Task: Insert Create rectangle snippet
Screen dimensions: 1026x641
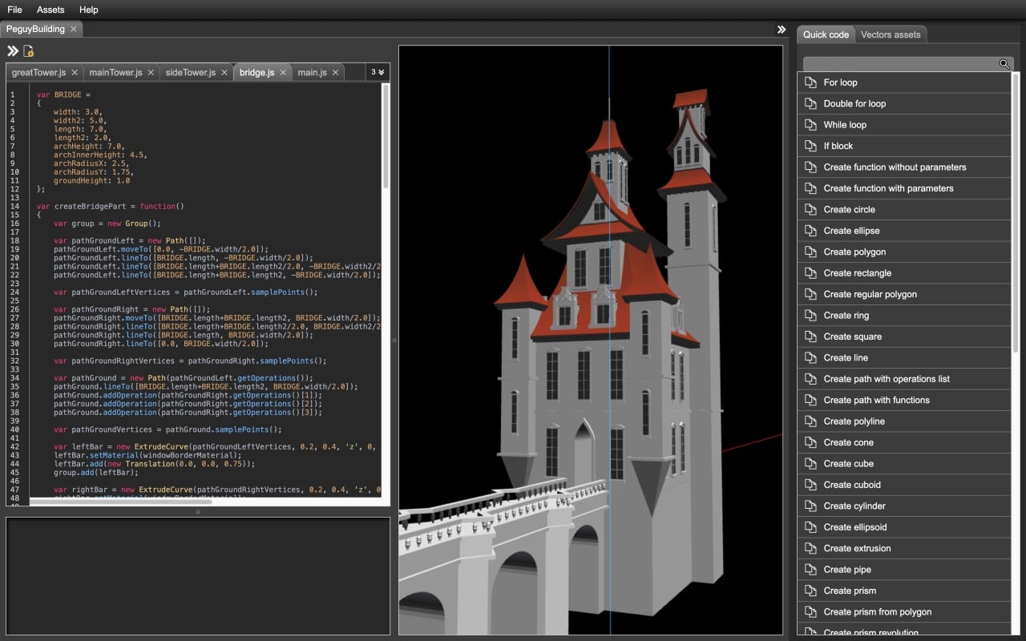Action: pyautogui.click(x=904, y=273)
